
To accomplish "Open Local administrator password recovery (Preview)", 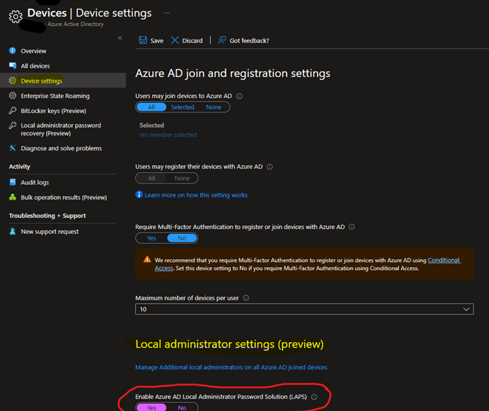I will click(x=60, y=129).
